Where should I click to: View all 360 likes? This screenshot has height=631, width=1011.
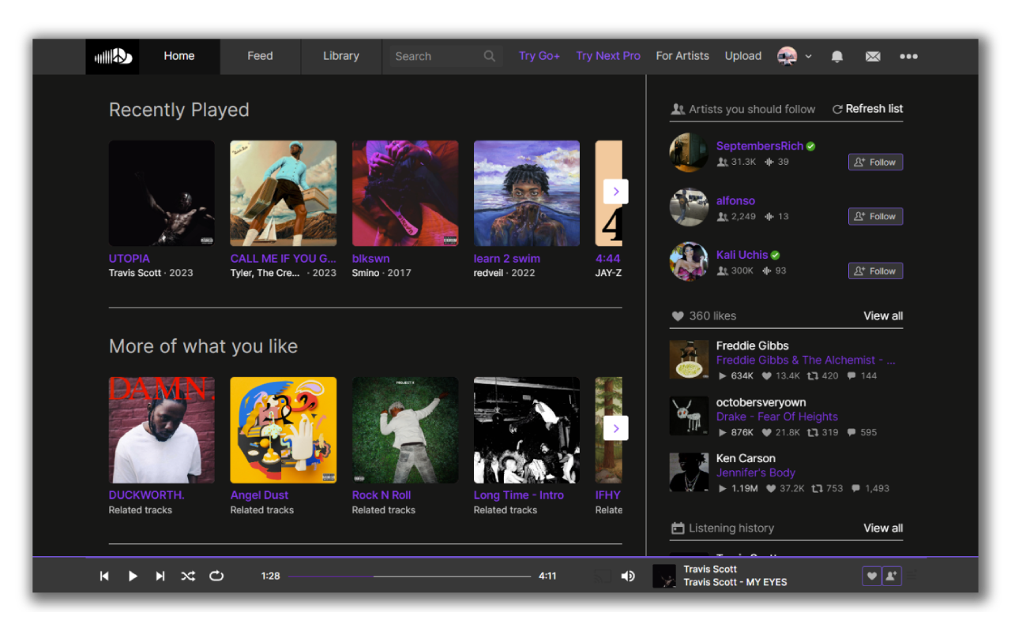pyautogui.click(x=883, y=315)
